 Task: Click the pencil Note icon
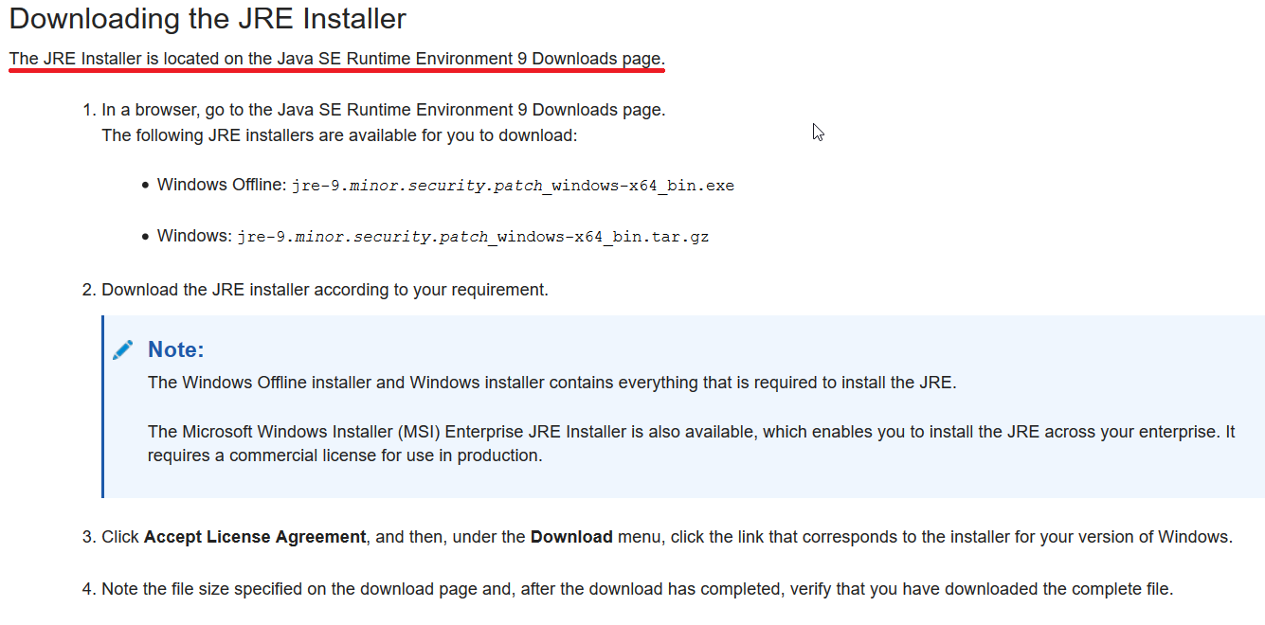coord(122,350)
